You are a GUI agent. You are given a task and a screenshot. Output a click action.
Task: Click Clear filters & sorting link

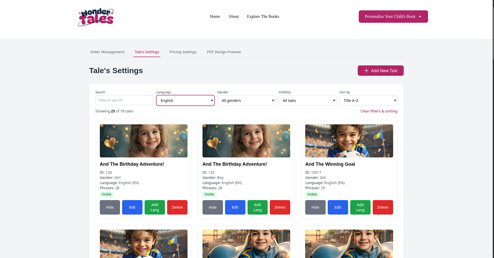pyautogui.click(x=379, y=111)
